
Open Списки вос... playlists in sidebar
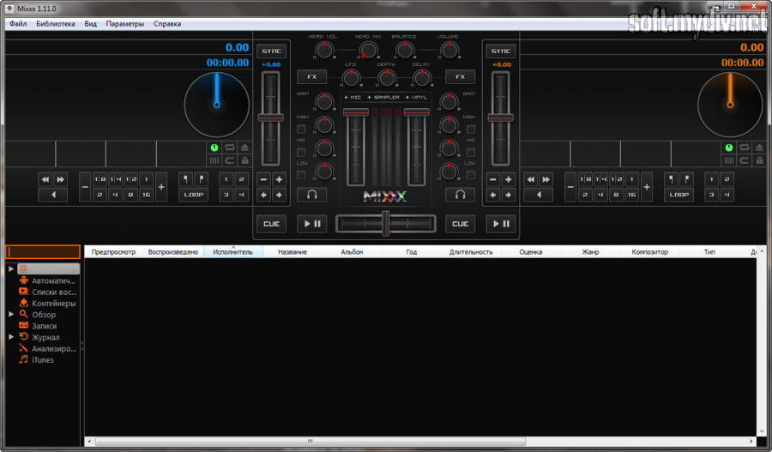[48, 292]
